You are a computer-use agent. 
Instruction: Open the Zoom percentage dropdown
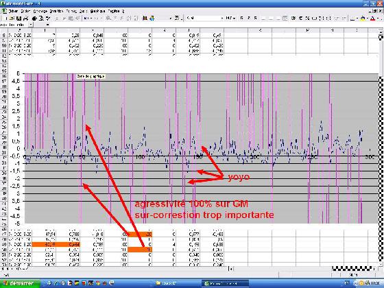(x=171, y=18)
